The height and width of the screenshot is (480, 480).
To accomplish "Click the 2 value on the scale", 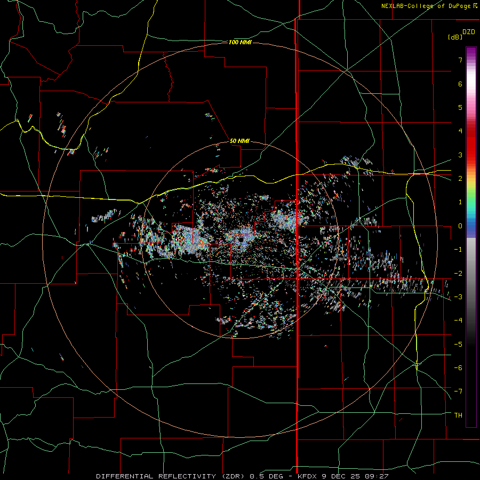I will pyautogui.click(x=460, y=179).
